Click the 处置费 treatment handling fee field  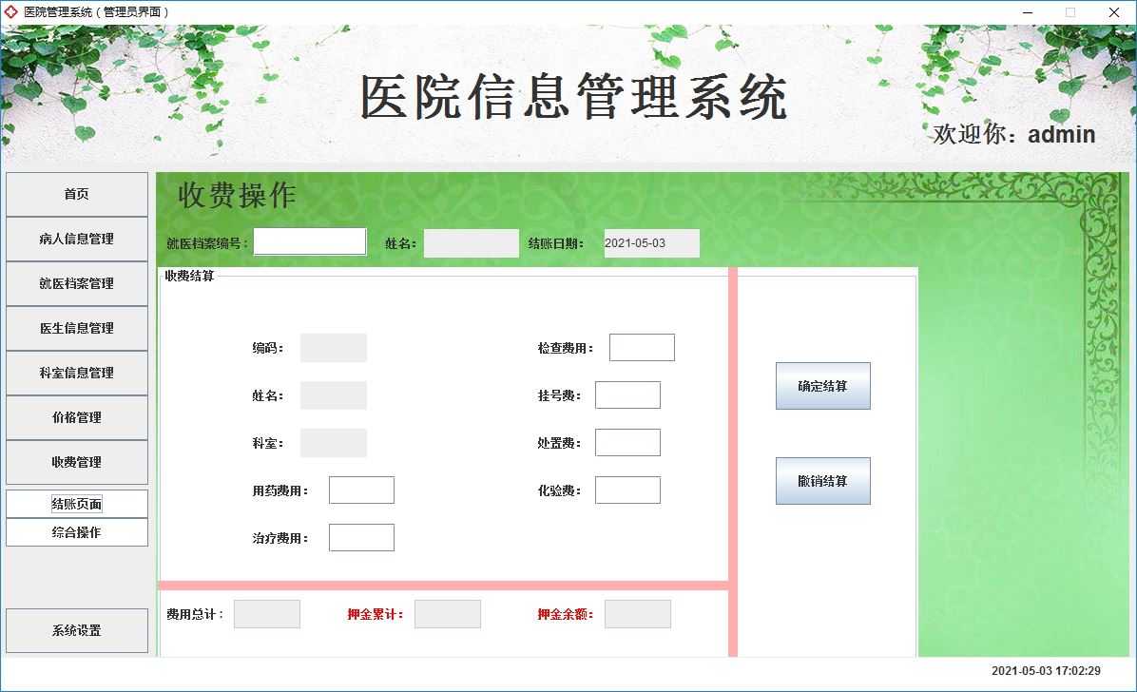click(x=627, y=442)
